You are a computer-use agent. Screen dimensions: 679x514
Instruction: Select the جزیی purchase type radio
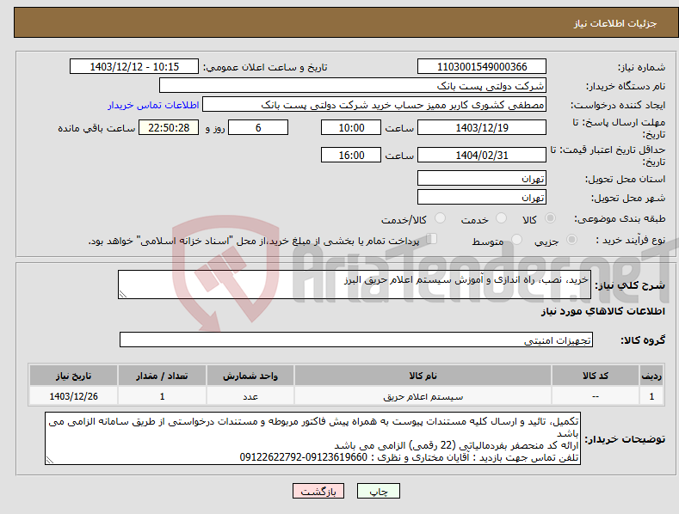pos(571,240)
